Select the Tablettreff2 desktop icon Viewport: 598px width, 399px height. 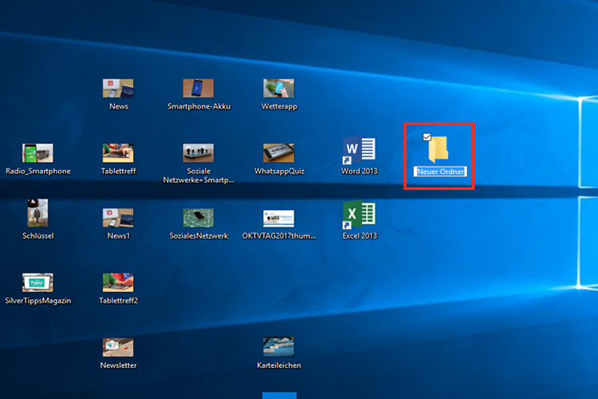click(x=118, y=282)
